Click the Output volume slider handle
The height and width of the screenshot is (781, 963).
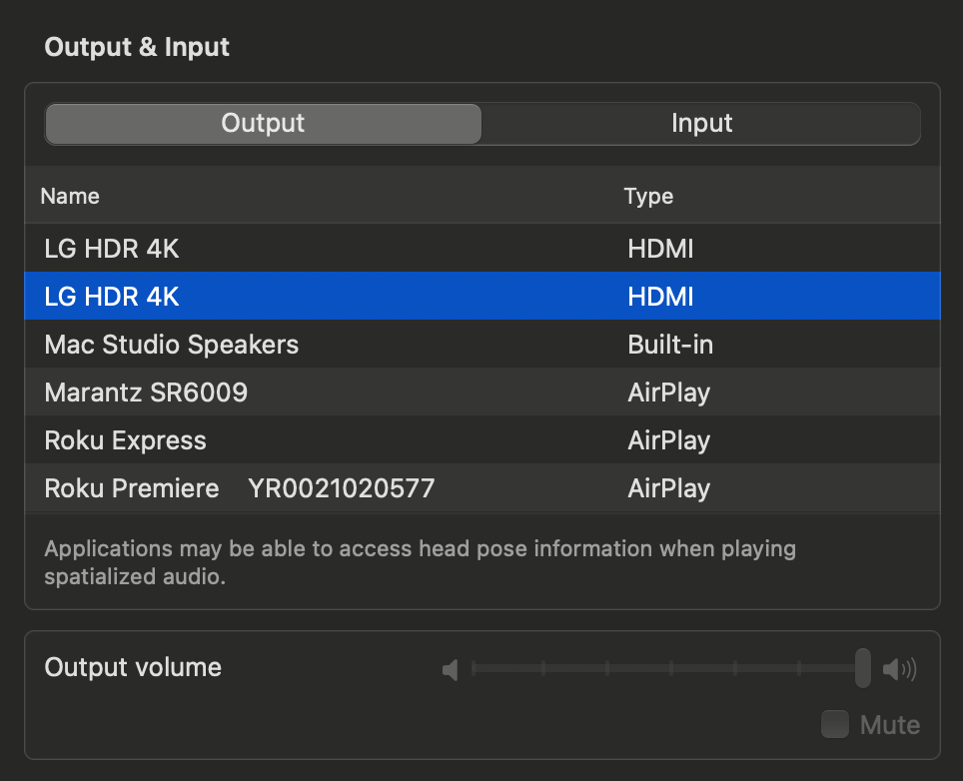coord(863,668)
